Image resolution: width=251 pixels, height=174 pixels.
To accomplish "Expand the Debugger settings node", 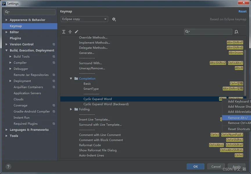I will click(11, 69).
